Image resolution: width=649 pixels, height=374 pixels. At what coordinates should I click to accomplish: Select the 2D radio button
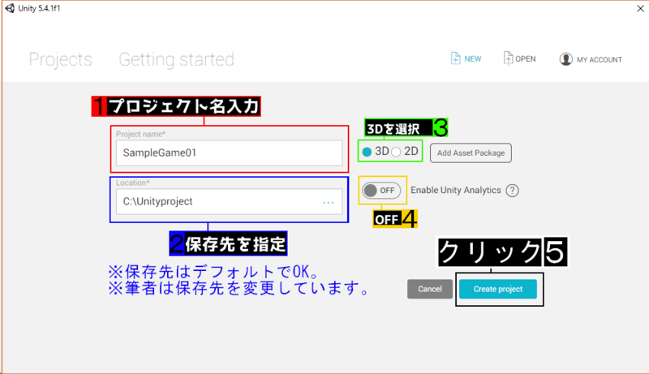click(x=396, y=152)
